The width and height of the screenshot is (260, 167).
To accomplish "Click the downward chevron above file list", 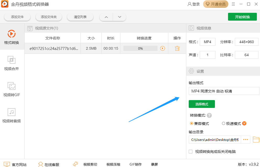I will [120, 16].
